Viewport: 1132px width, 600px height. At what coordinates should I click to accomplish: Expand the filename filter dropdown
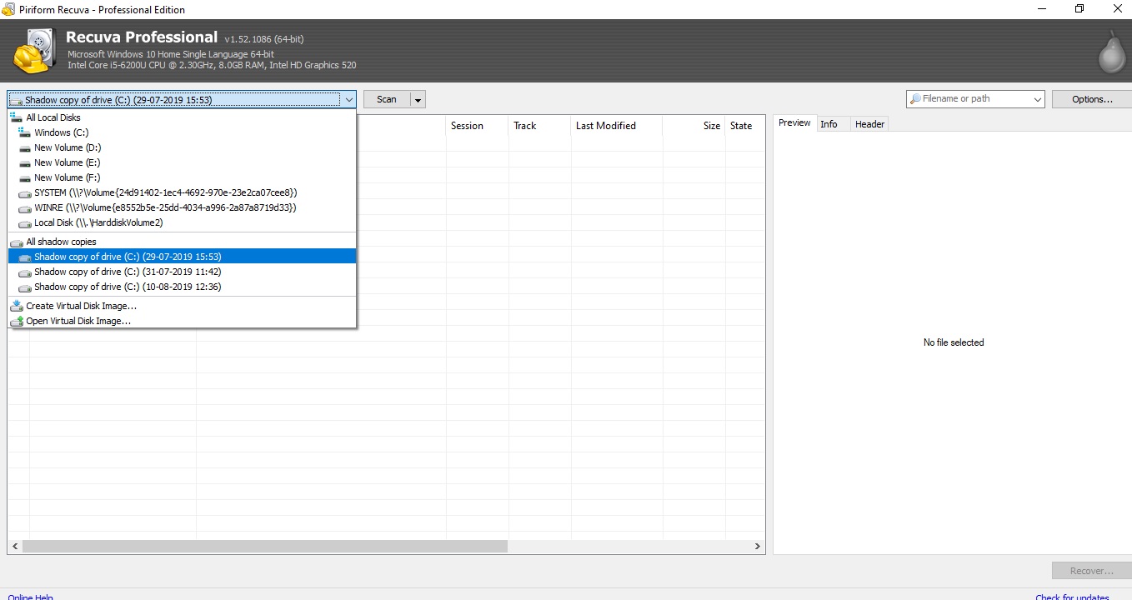click(1037, 99)
